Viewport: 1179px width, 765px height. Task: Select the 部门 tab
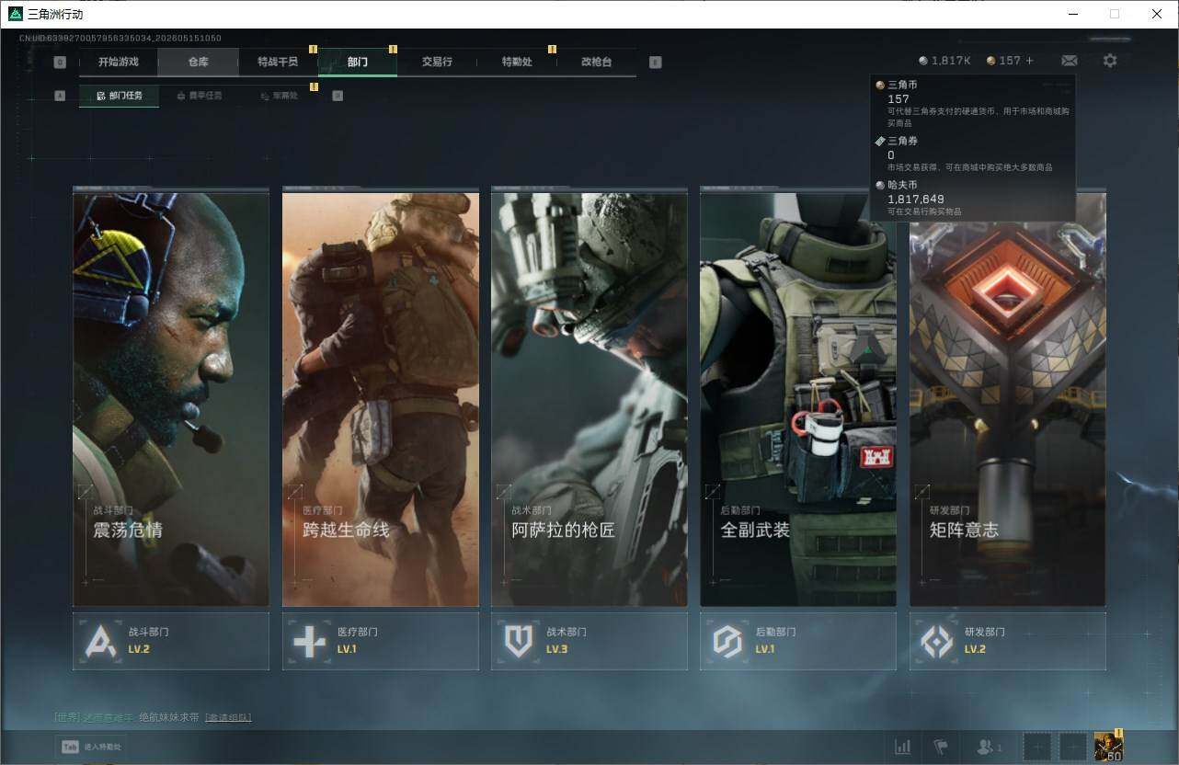coord(358,63)
